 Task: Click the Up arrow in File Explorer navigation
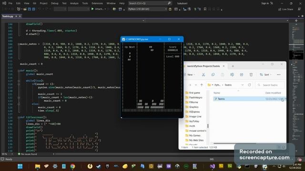coord(202,85)
